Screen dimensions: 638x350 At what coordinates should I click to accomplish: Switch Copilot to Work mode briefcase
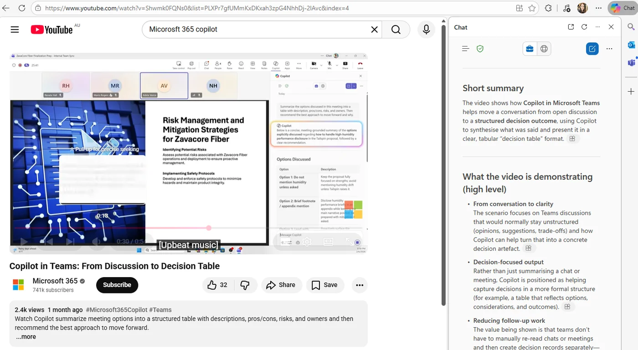point(530,49)
